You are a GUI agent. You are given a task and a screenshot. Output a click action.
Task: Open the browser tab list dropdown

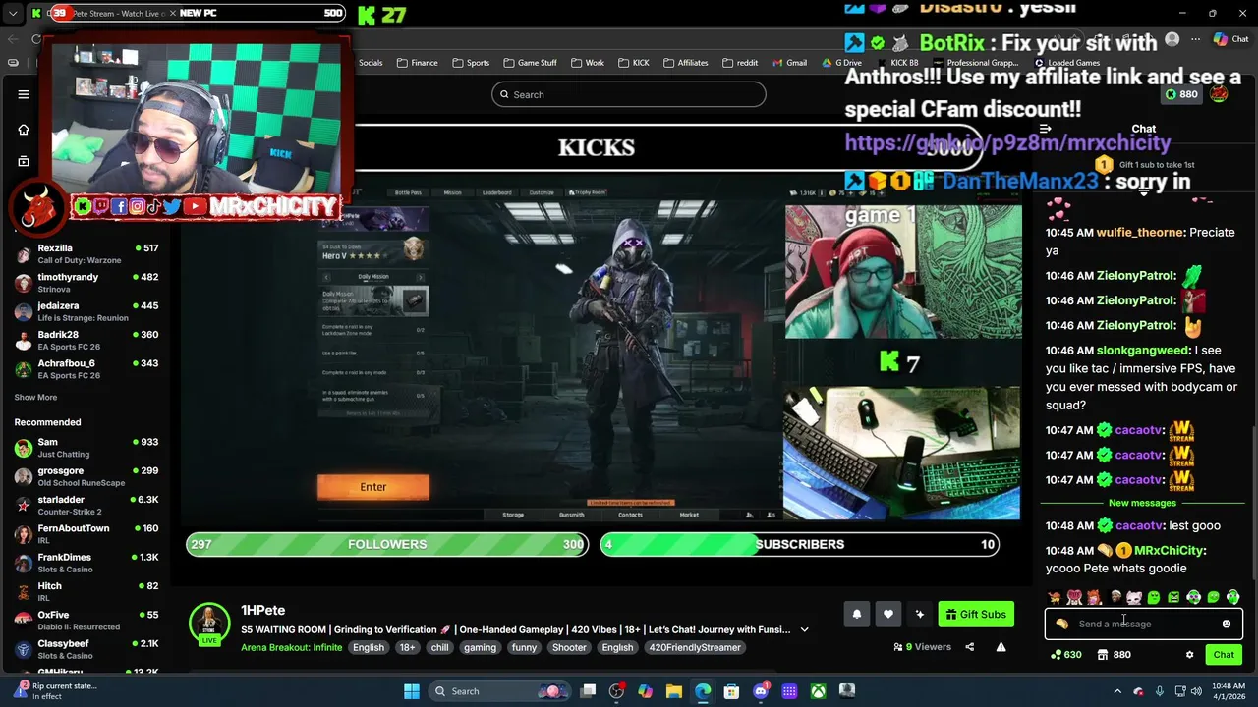[13, 14]
